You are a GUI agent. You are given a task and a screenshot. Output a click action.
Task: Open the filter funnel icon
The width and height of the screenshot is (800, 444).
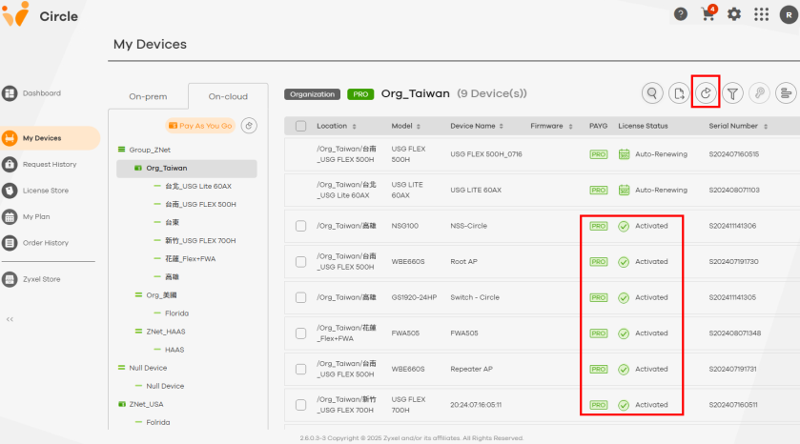click(x=732, y=93)
